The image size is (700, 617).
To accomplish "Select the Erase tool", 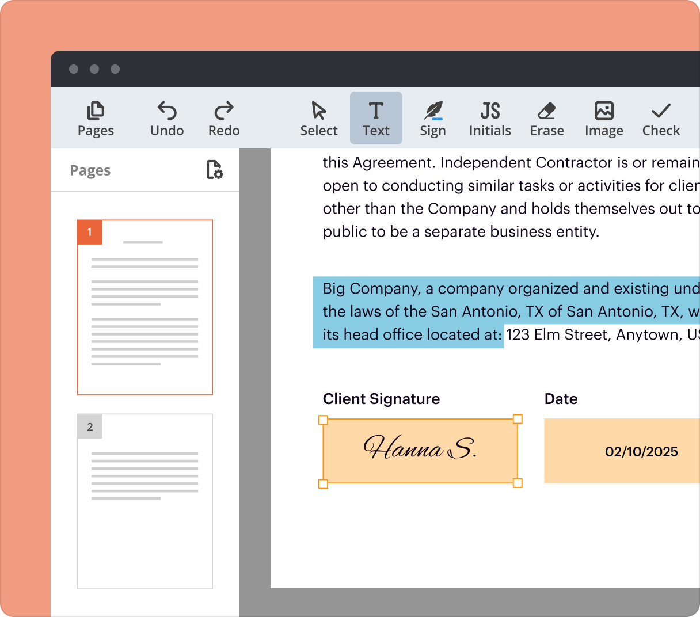I will (546, 117).
